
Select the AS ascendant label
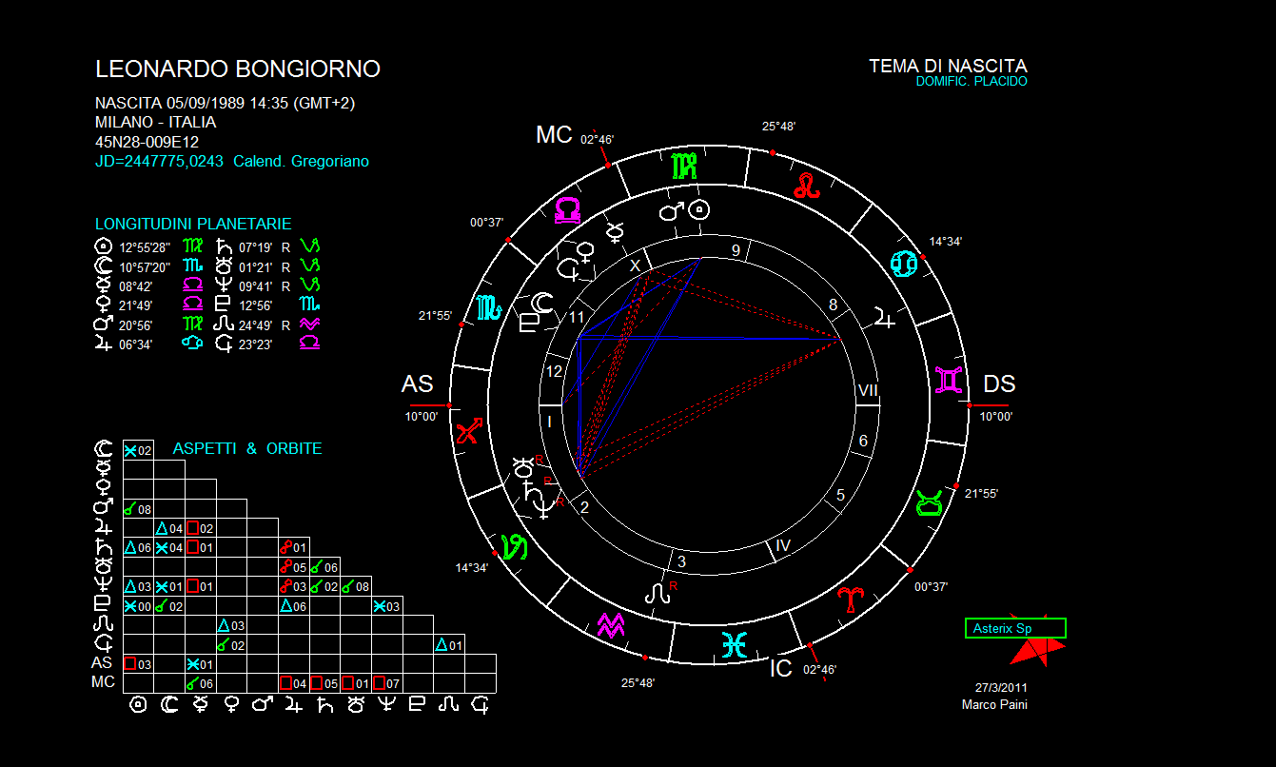click(x=418, y=383)
